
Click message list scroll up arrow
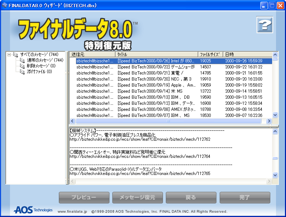tap(275, 55)
